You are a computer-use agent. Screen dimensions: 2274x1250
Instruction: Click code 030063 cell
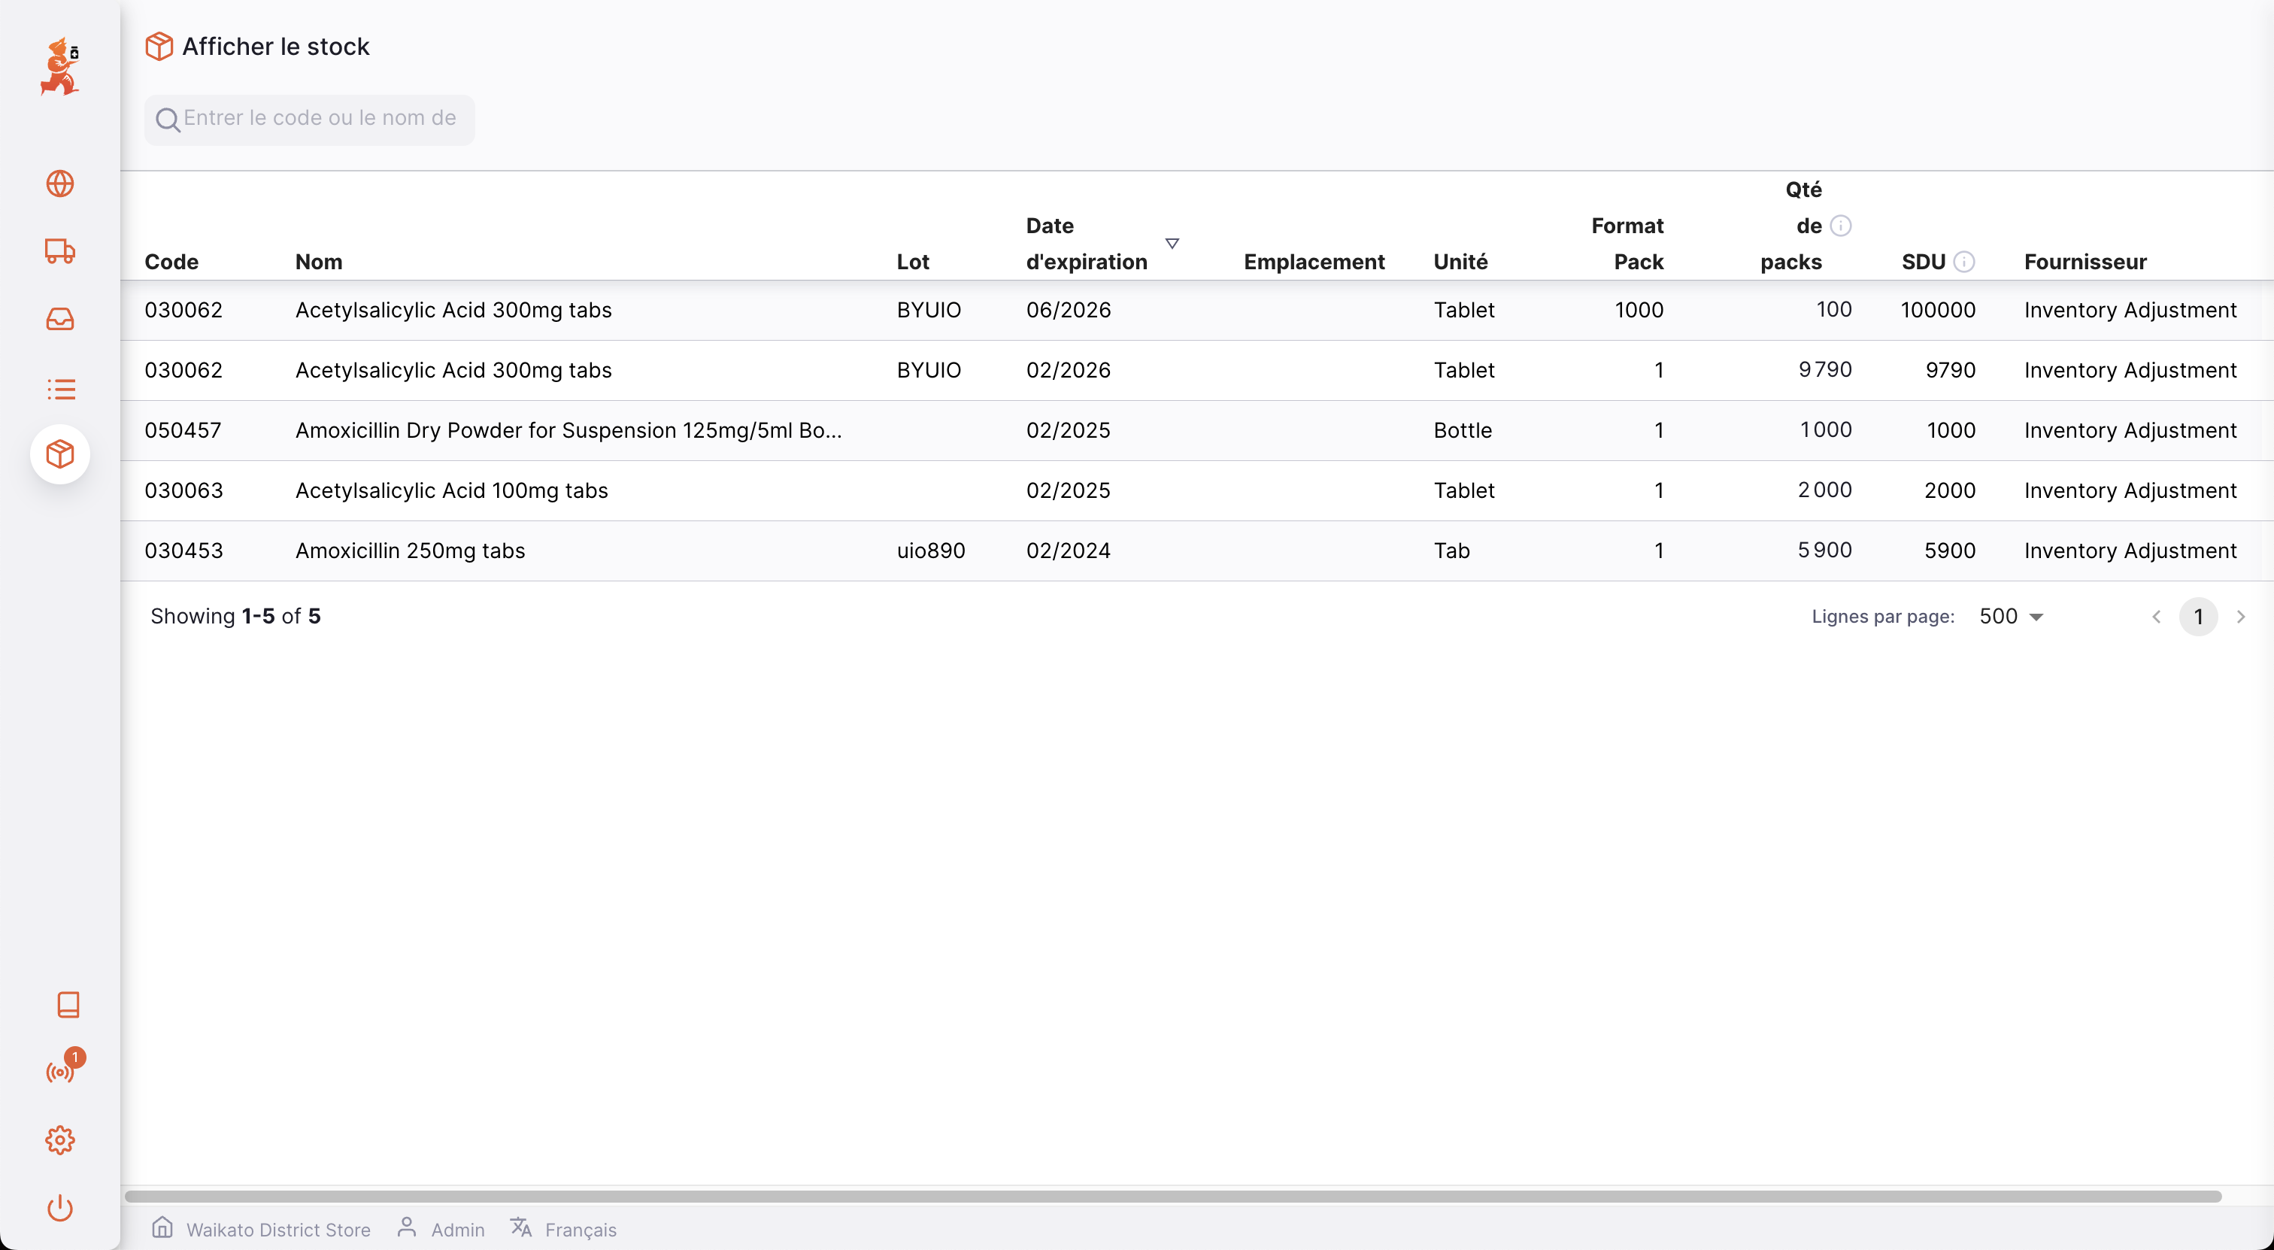tap(183, 490)
